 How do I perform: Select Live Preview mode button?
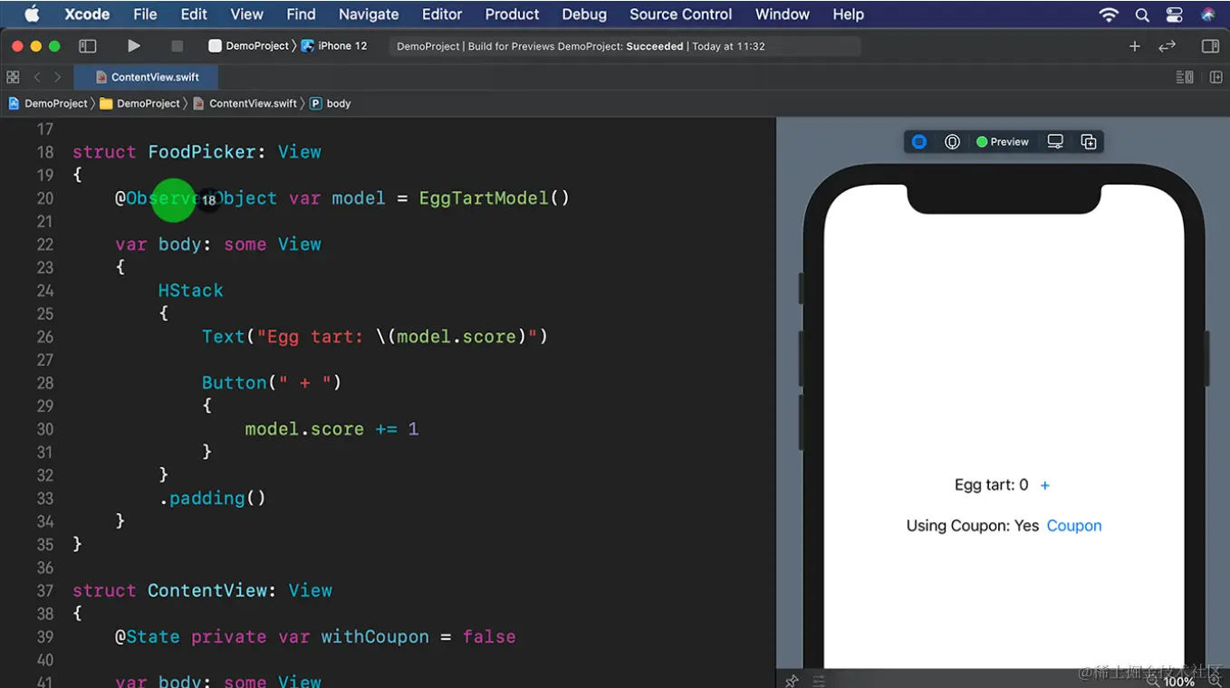pos(919,142)
